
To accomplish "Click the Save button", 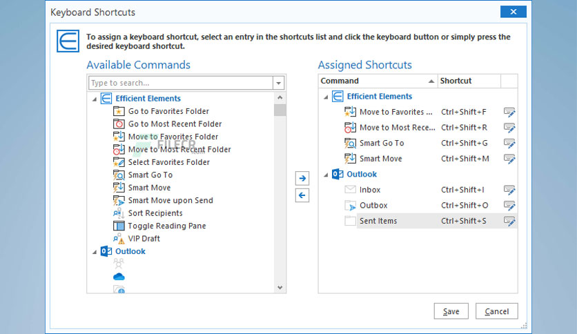I will (x=451, y=311).
